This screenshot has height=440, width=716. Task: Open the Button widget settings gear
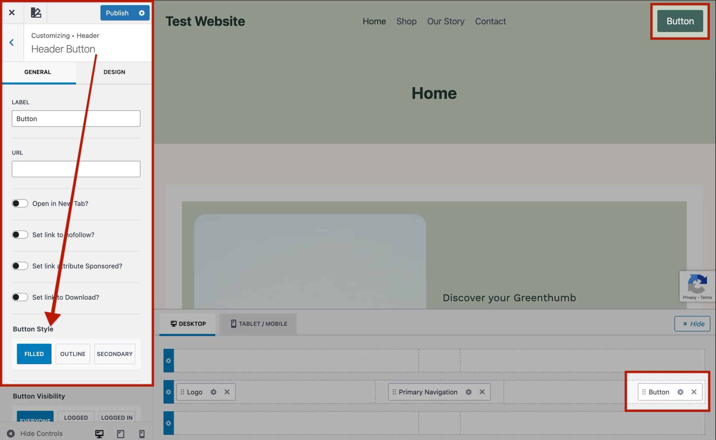[680, 392]
